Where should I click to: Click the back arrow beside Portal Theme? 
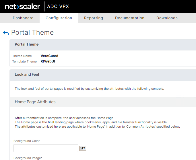point(6,33)
